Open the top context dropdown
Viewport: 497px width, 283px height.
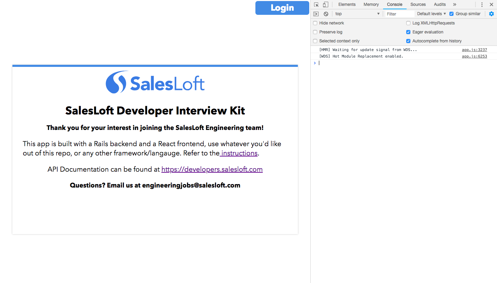(357, 14)
